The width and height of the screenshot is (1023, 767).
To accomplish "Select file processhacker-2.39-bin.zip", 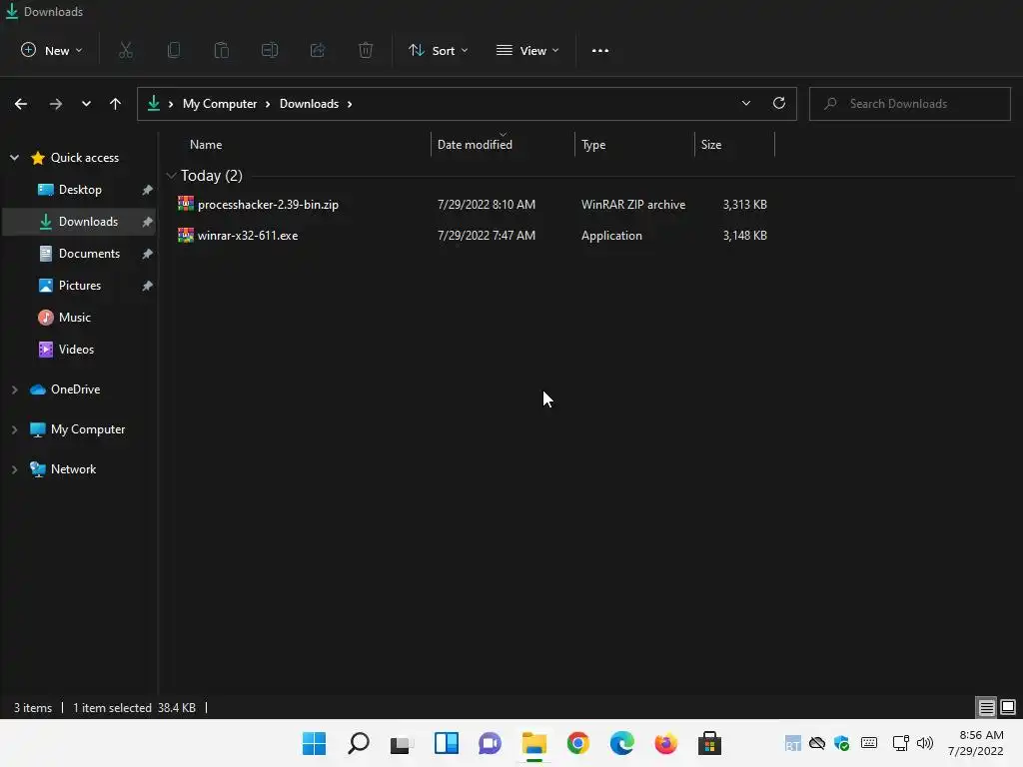I will 268,204.
